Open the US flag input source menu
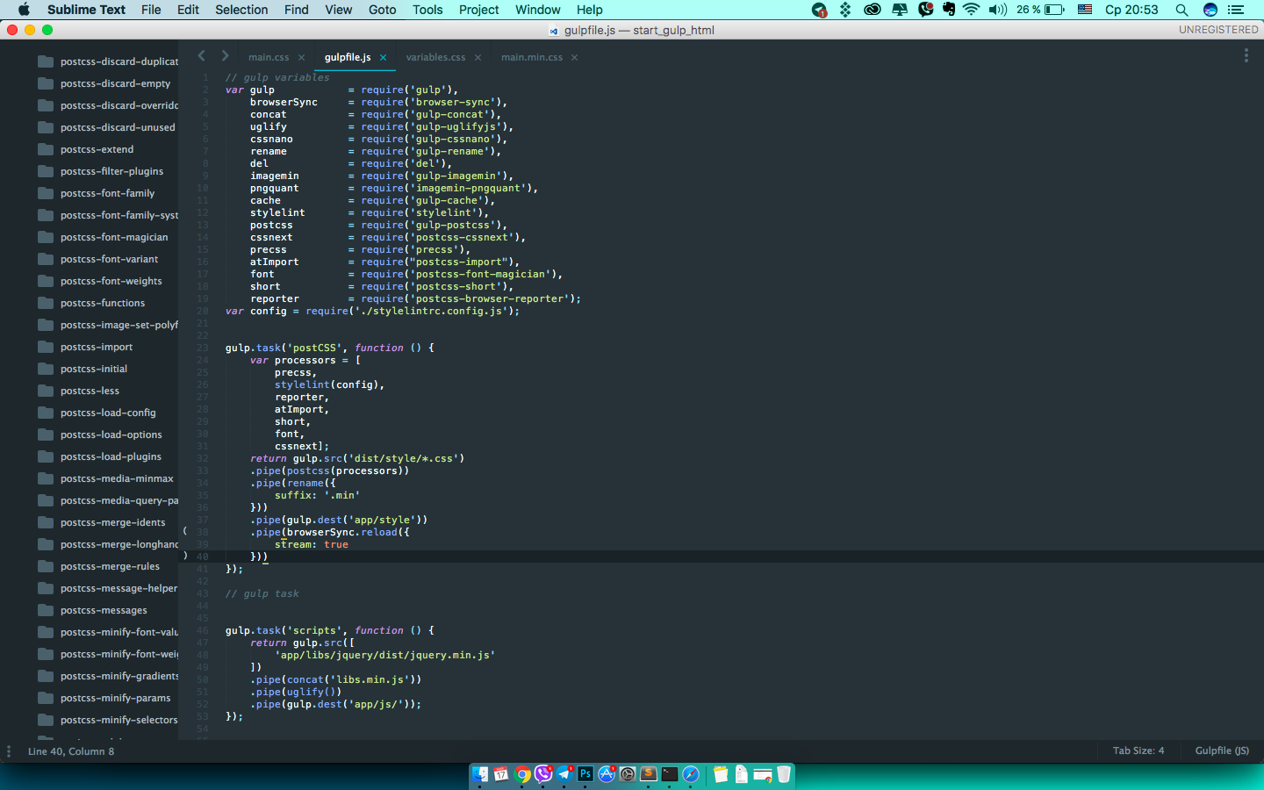The width and height of the screenshot is (1264, 790). coord(1085,10)
